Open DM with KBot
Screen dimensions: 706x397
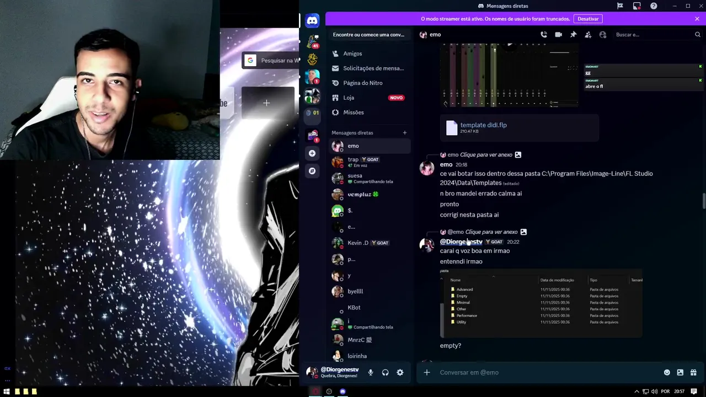click(370, 308)
